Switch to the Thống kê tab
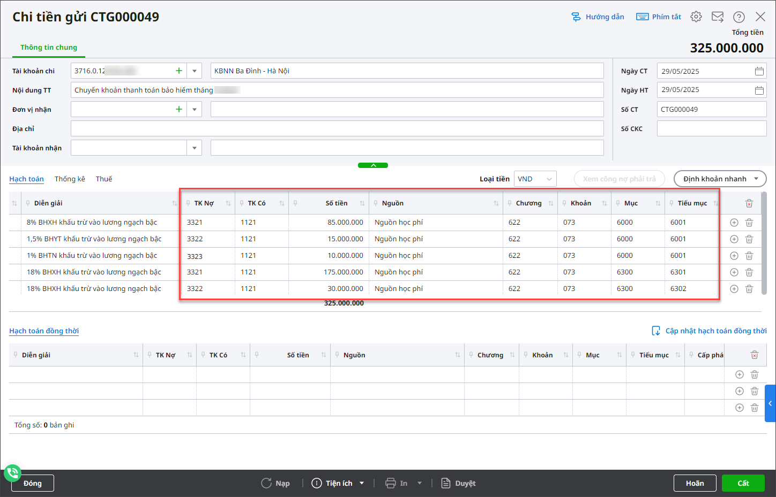Viewport: 776px width, 497px height. tap(70, 179)
